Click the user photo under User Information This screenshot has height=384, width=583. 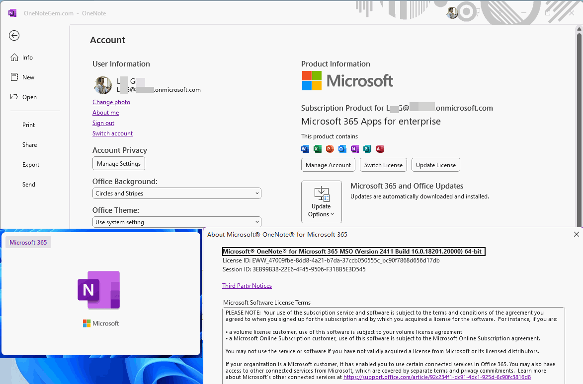pyautogui.click(x=103, y=85)
